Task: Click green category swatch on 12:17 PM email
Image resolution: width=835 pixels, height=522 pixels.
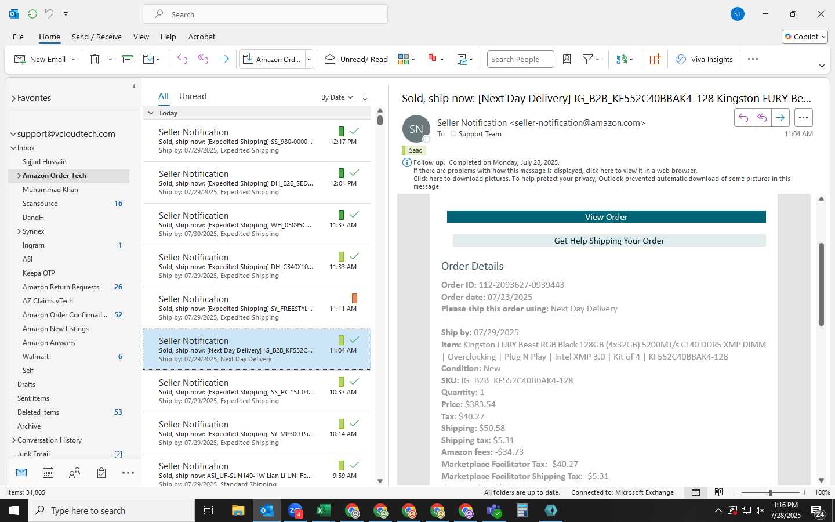Action: 341,132
